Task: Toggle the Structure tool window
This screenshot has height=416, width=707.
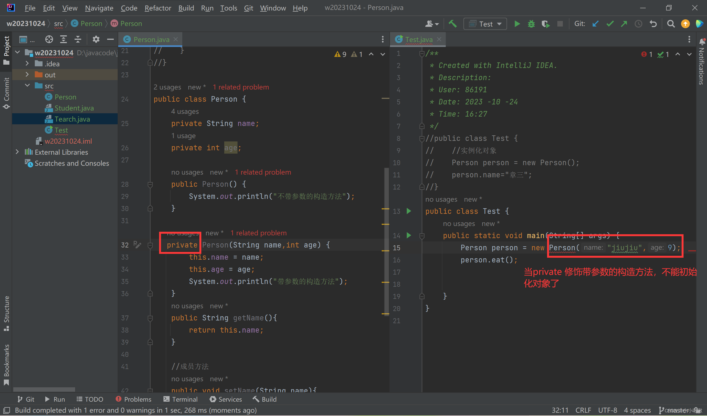Action: click(x=6, y=313)
